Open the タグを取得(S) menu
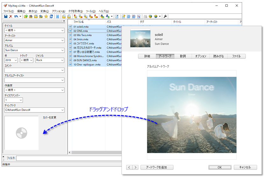Image resolution: width=265 pixels, height=177 pixels. pos(75,11)
